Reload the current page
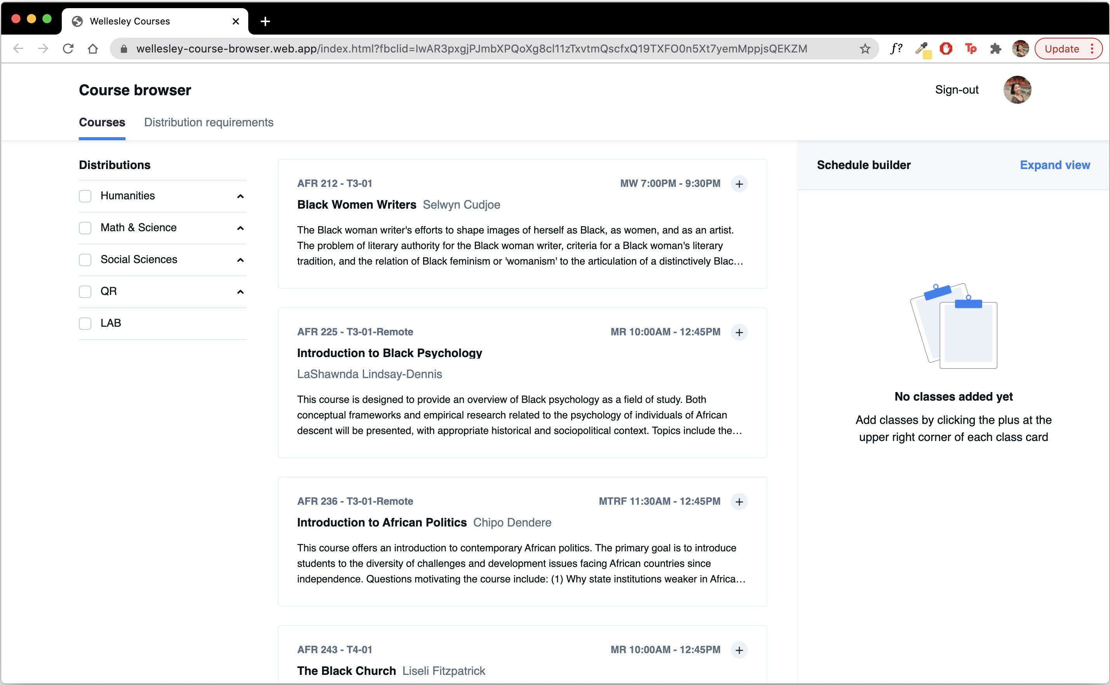Viewport: 1110px width, 685px height. point(68,49)
